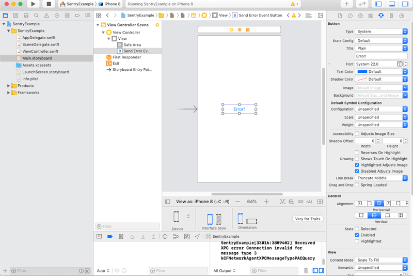Screen dimensions: 413x276
Task: Uncheck Highlighted Adjusts Image
Action: click(x=357, y=165)
